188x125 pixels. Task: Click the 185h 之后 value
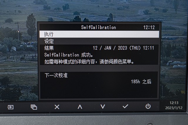tap(141, 82)
